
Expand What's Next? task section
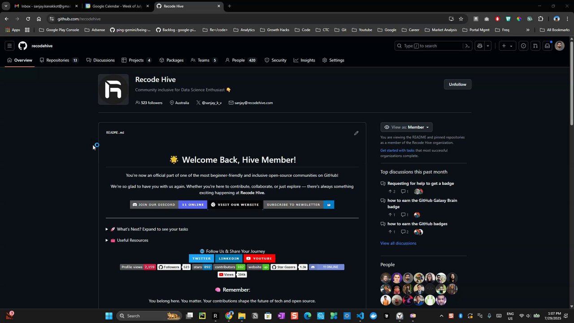pos(147,229)
